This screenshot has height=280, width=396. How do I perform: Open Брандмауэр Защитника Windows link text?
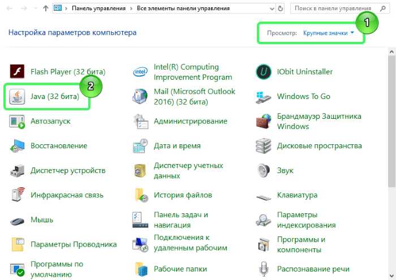(x=319, y=121)
